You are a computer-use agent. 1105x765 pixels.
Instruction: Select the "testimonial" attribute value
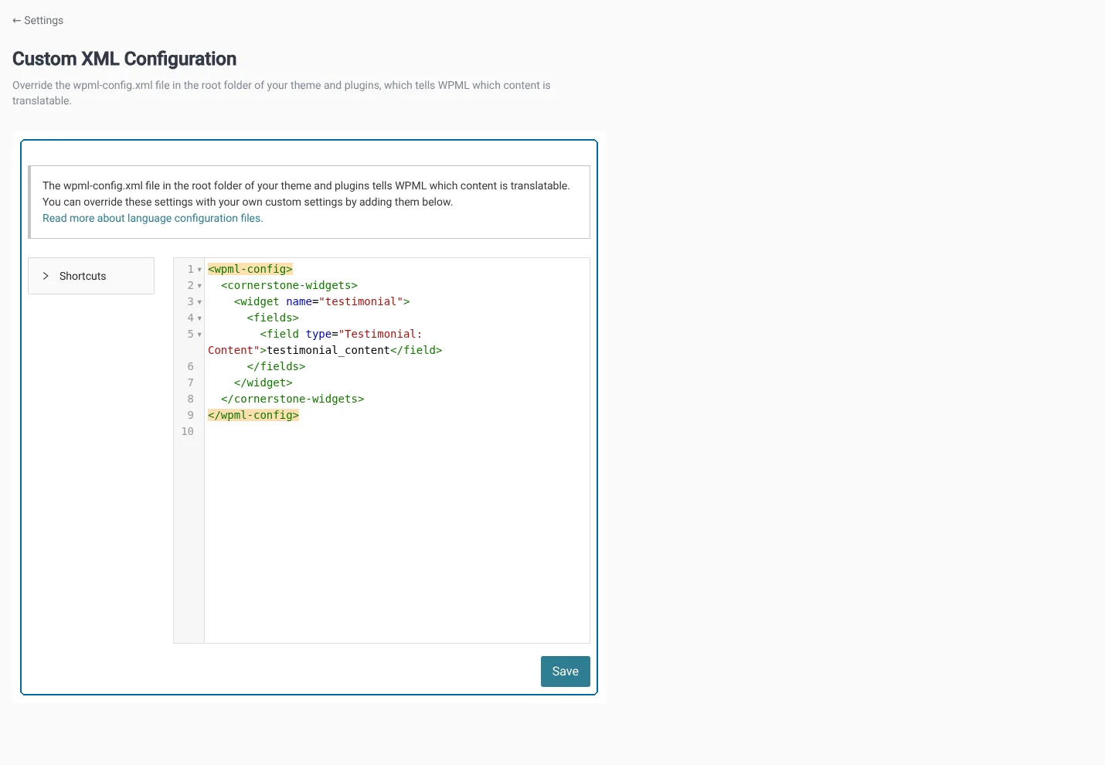[361, 301]
